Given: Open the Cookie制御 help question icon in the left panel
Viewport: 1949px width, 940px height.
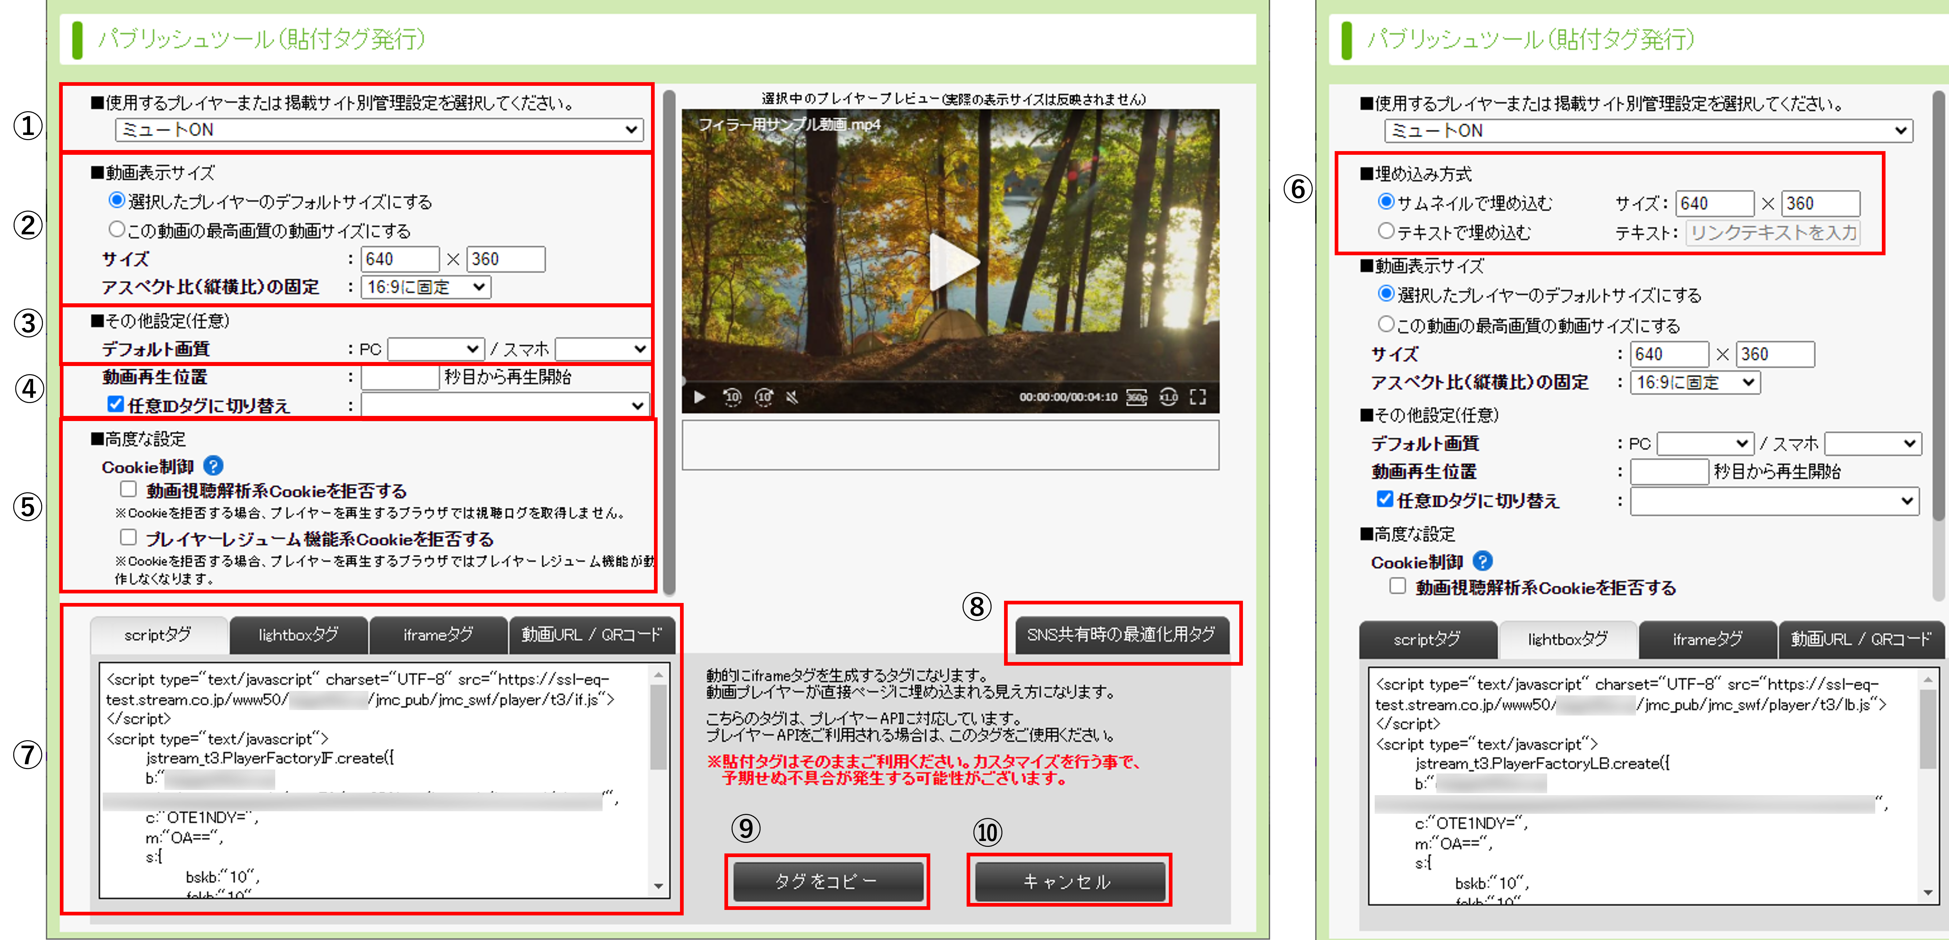Looking at the screenshot, I should pos(213,467).
